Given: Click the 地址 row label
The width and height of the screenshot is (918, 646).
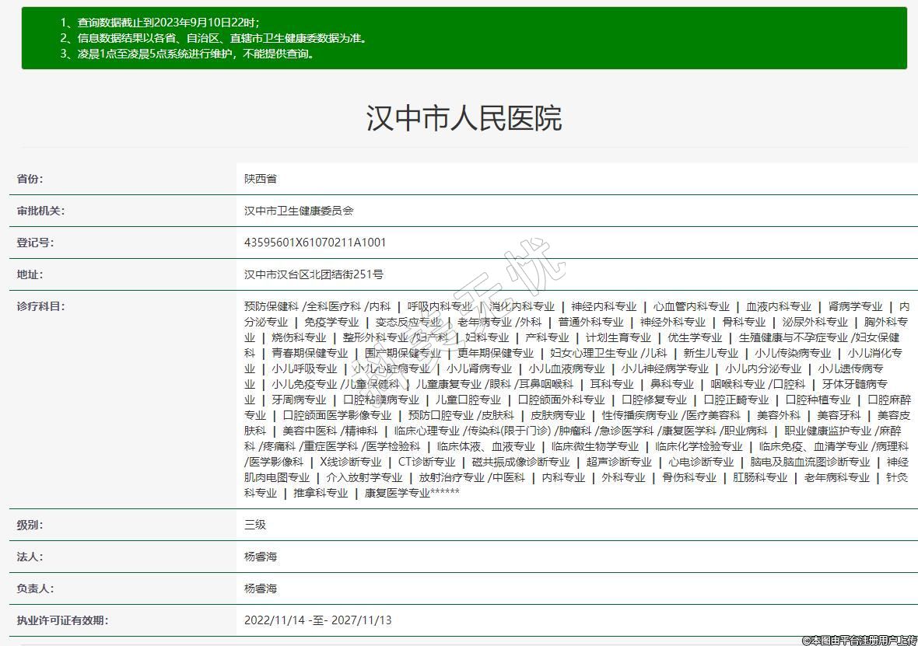Looking at the screenshot, I should pyautogui.click(x=30, y=274).
